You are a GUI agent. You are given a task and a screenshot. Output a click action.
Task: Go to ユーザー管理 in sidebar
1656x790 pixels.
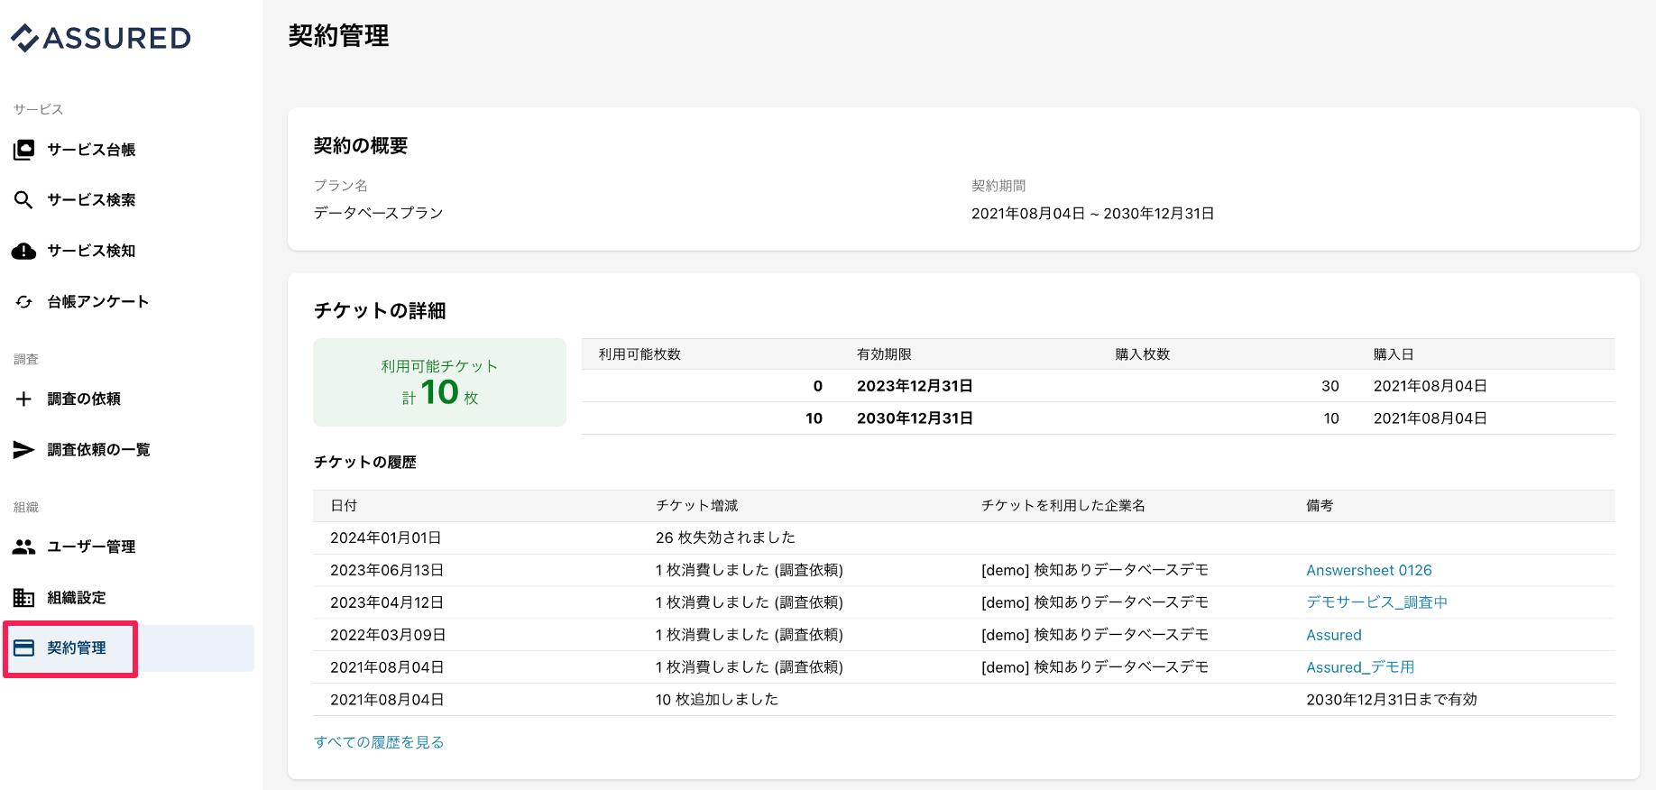(91, 547)
